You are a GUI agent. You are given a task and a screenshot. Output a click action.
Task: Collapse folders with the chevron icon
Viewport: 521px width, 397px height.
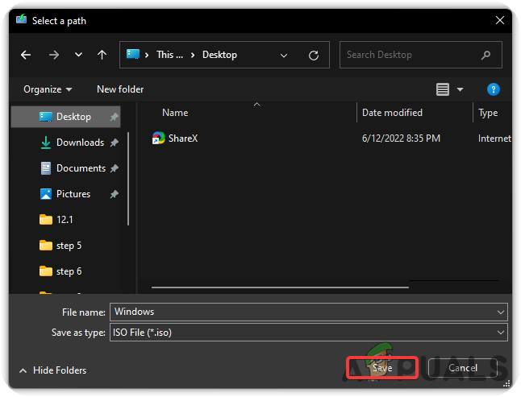point(23,370)
